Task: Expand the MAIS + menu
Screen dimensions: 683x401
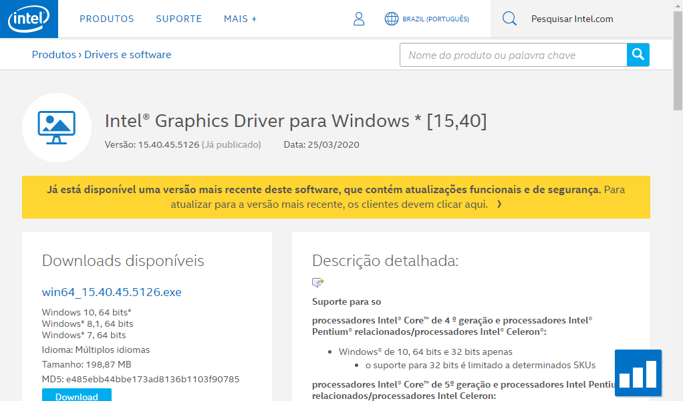Action: (241, 19)
